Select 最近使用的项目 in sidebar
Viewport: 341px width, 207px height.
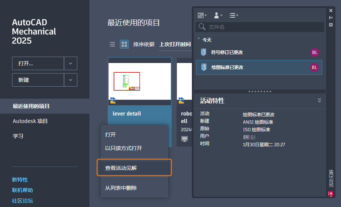tap(45, 106)
